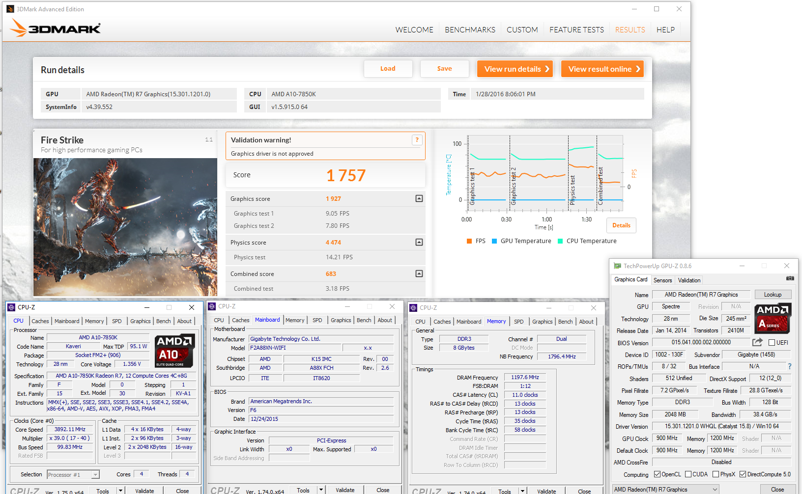Click CPU-Z title icon in Memory window
Image resolution: width=802 pixels, height=494 pixels.
point(414,308)
